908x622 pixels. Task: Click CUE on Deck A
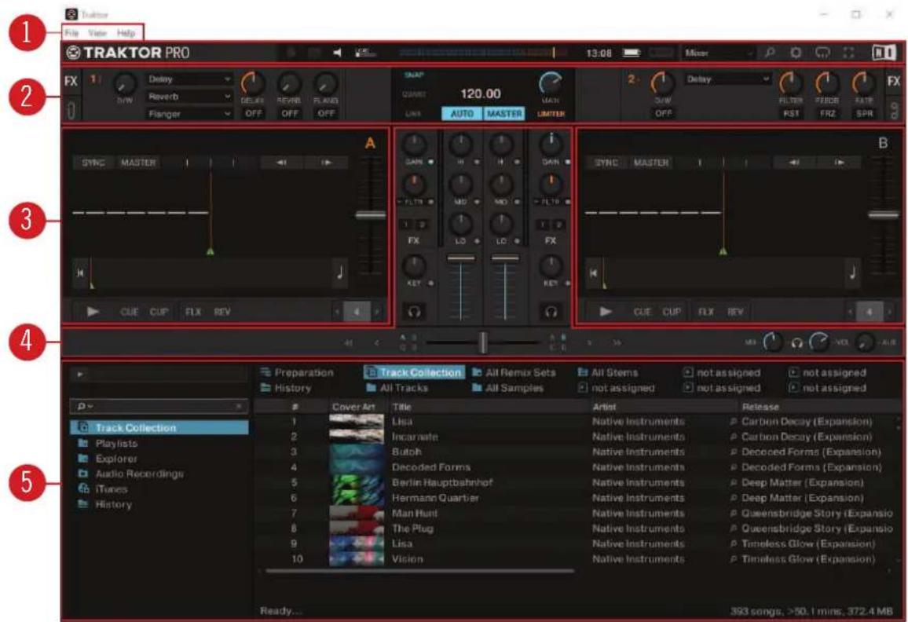[130, 312]
